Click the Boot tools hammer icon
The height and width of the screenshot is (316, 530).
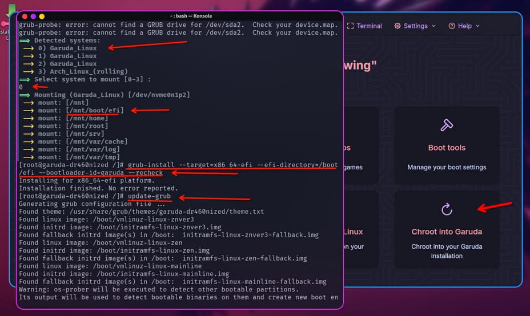point(447,125)
